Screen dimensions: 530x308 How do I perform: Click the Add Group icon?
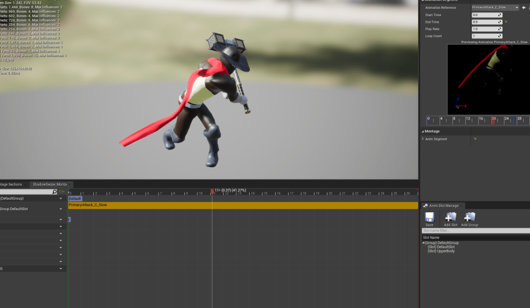[469, 217]
